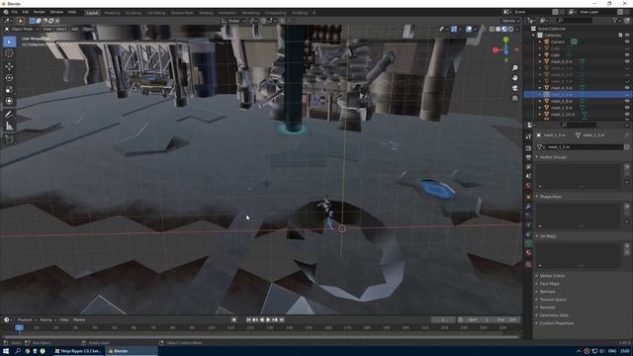Open the Render menu

point(40,12)
